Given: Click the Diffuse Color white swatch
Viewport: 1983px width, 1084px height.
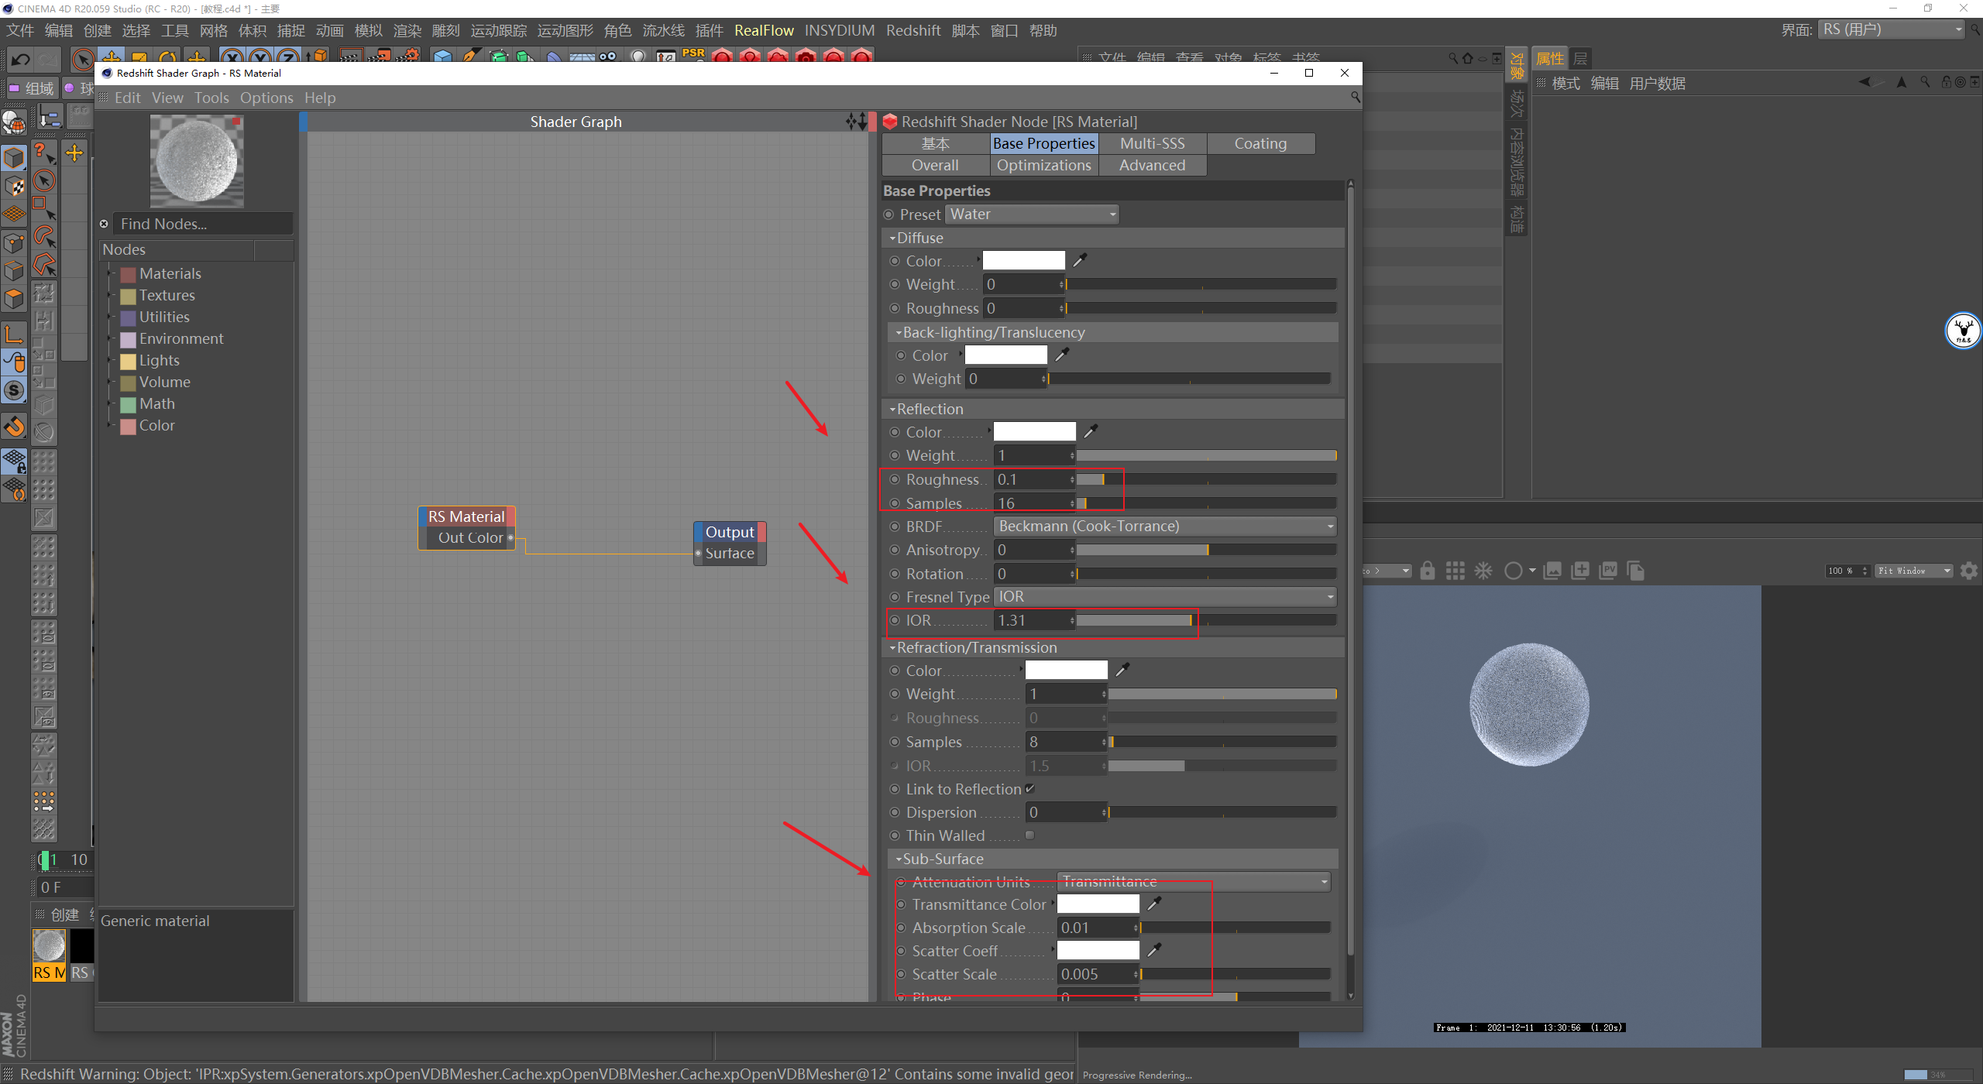Looking at the screenshot, I should (x=1023, y=261).
